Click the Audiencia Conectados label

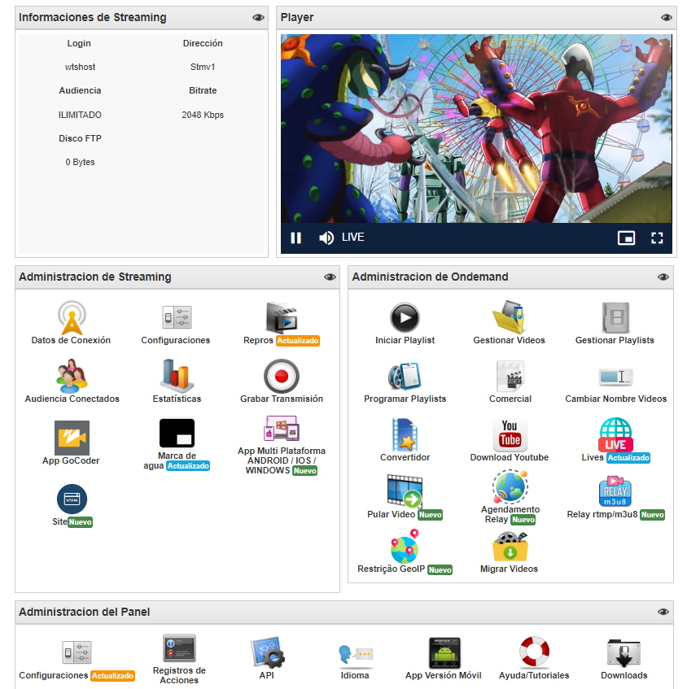tap(72, 399)
